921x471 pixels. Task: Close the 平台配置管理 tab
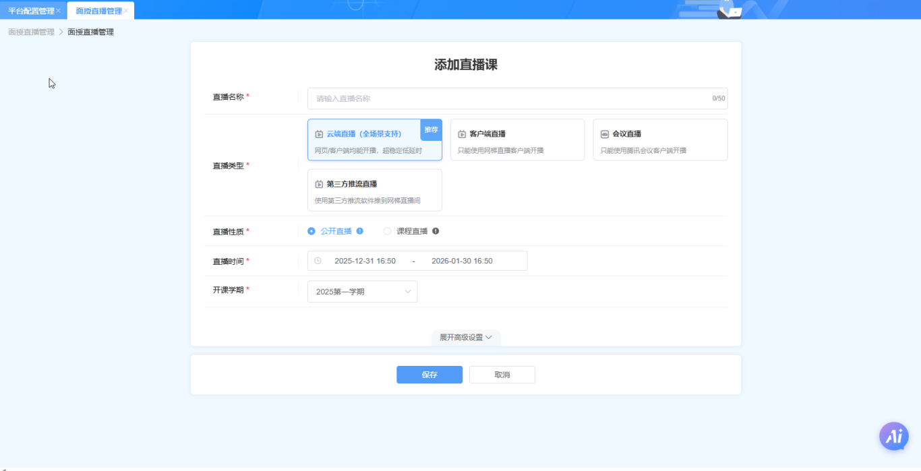(x=59, y=11)
